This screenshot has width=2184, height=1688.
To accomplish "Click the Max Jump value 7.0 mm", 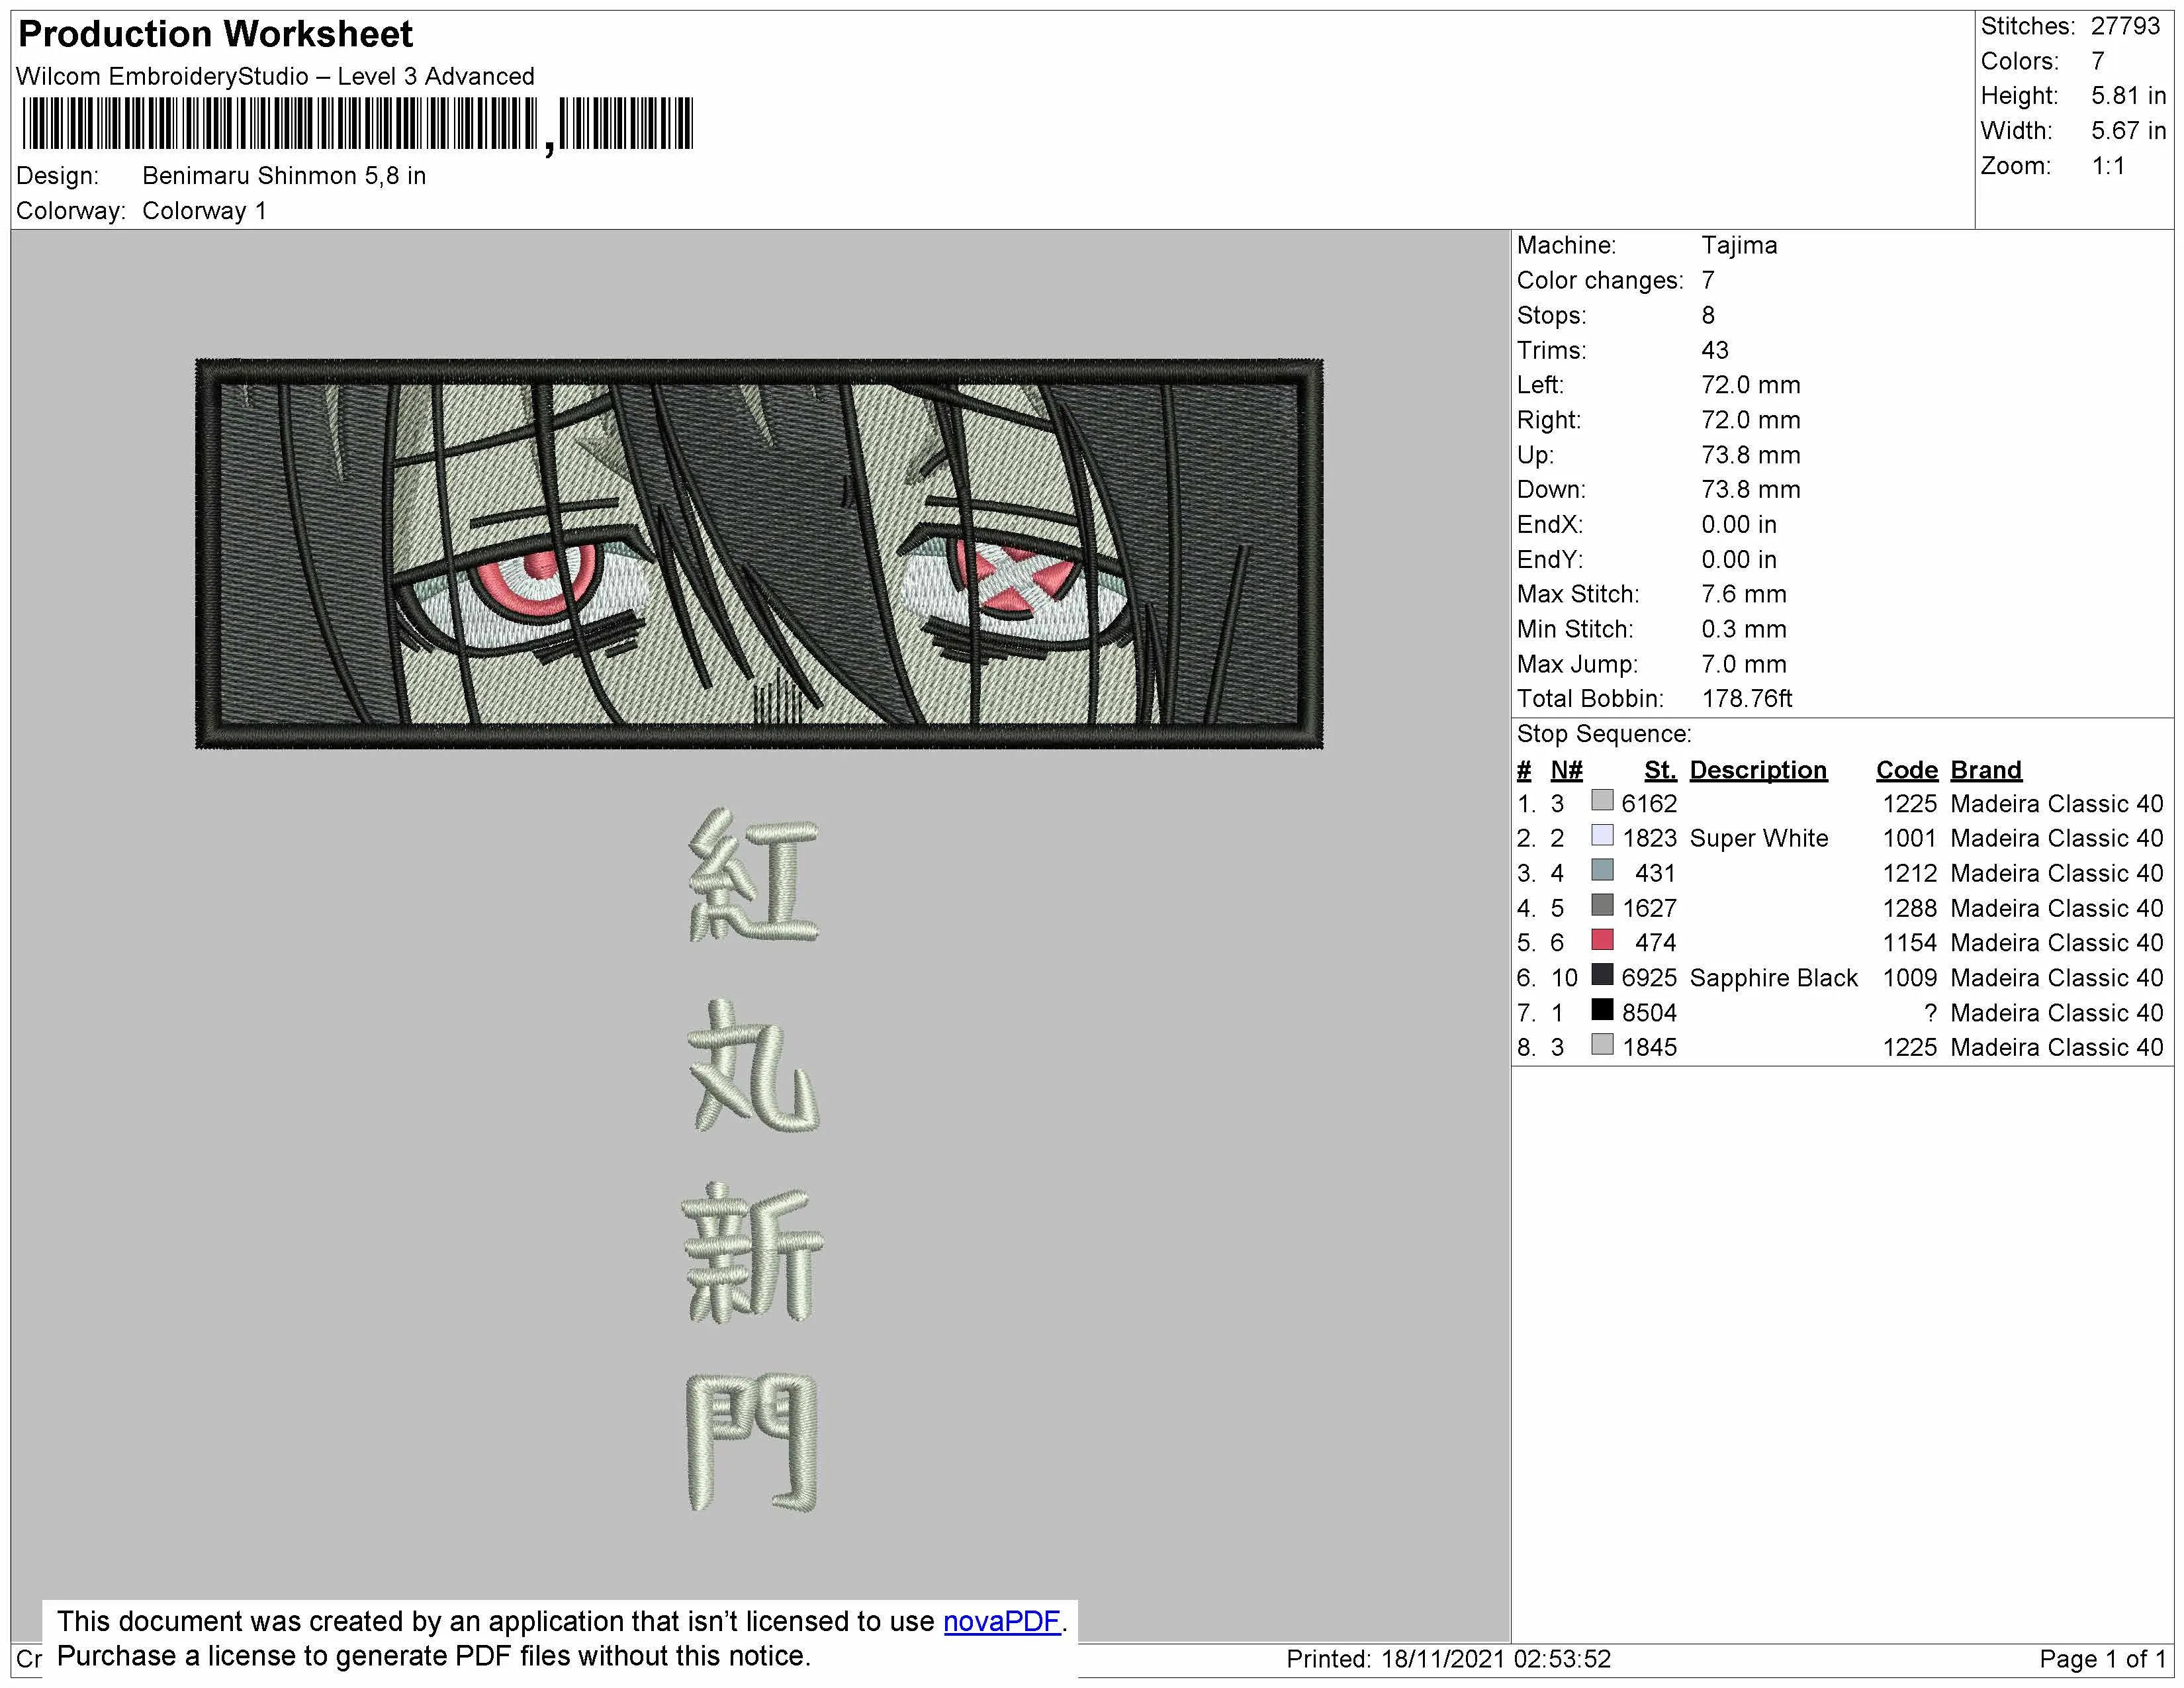I will [1744, 664].
